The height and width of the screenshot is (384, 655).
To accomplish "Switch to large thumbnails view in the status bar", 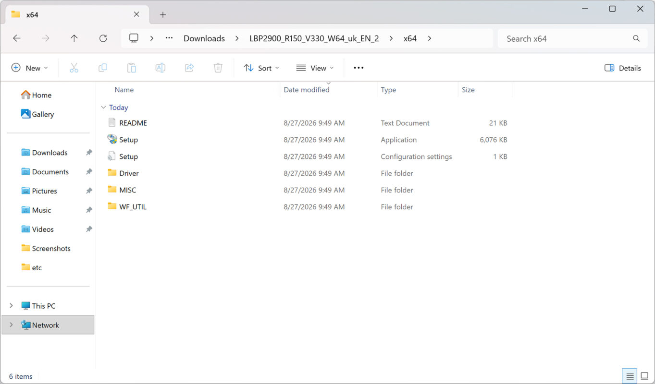I will point(644,376).
